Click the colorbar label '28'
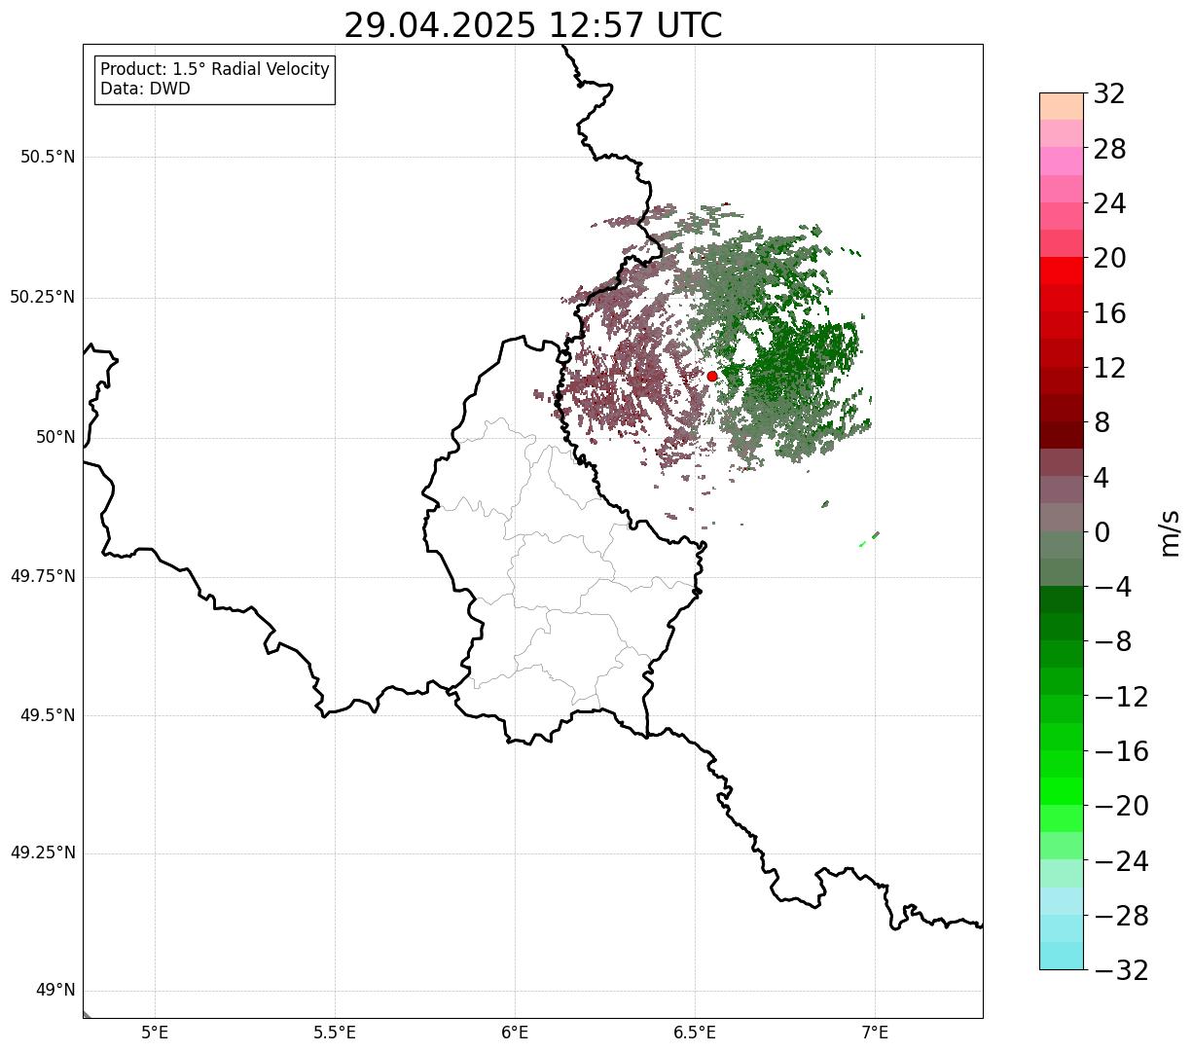The image size is (1192, 1052). (x=1109, y=150)
